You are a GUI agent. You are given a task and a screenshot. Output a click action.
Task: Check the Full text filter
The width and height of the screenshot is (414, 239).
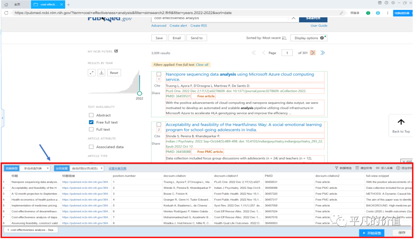tap(91, 129)
